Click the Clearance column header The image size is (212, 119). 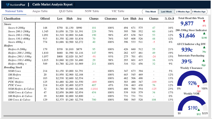click(111, 18)
